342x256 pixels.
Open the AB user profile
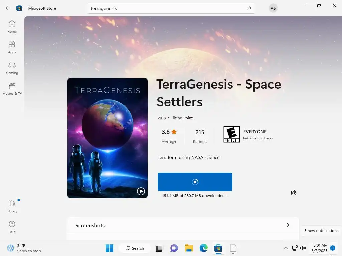(x=273, y=8)
